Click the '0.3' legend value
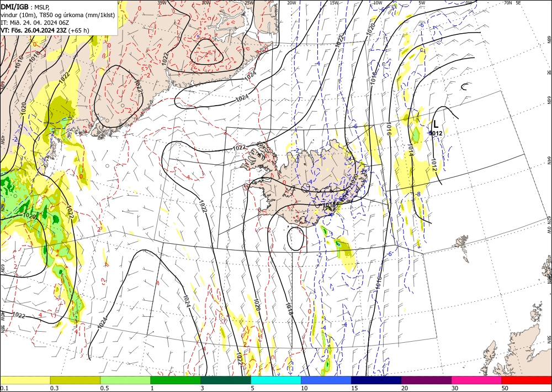 click(x=54, y=388)
